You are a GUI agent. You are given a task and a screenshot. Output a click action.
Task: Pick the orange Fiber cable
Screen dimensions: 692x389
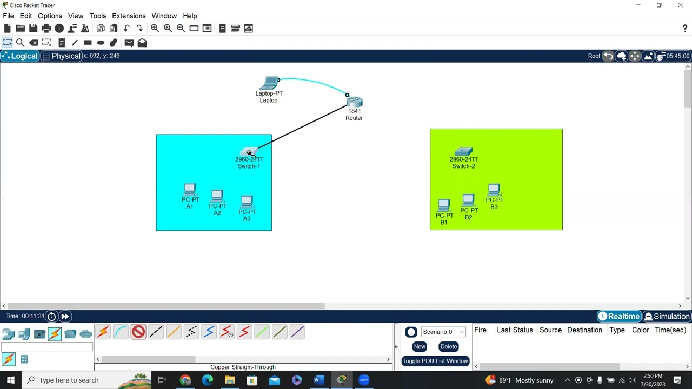[x=174, y=332]
